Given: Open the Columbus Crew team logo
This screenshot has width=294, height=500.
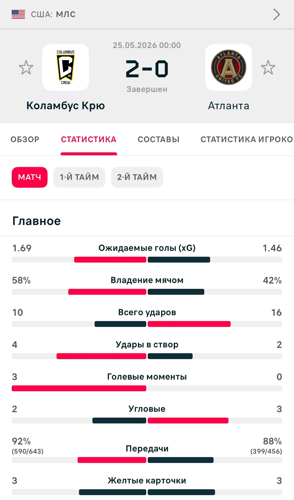Looking at the screenshot, I should [x=66, y=67].
